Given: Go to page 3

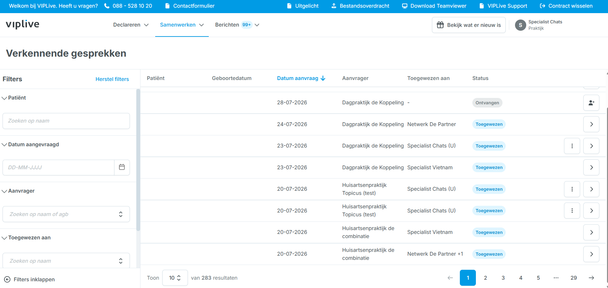Looking at the screenshot, I should [503, 278].
